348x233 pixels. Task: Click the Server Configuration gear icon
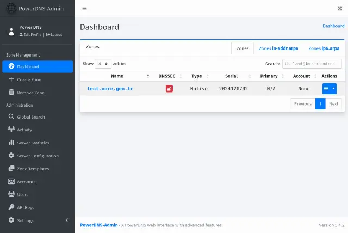[11, 156]
